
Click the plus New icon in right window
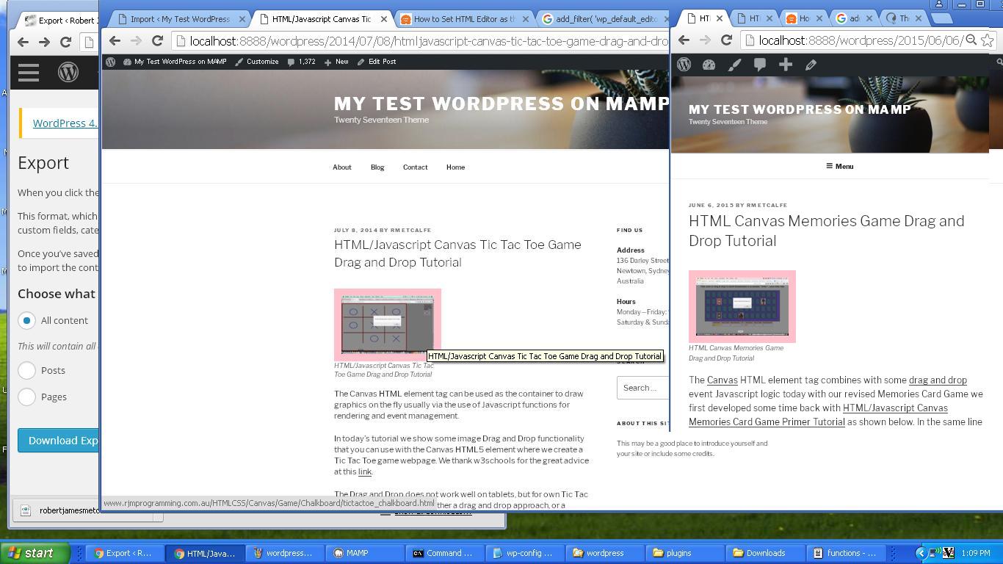coord(786,65)
